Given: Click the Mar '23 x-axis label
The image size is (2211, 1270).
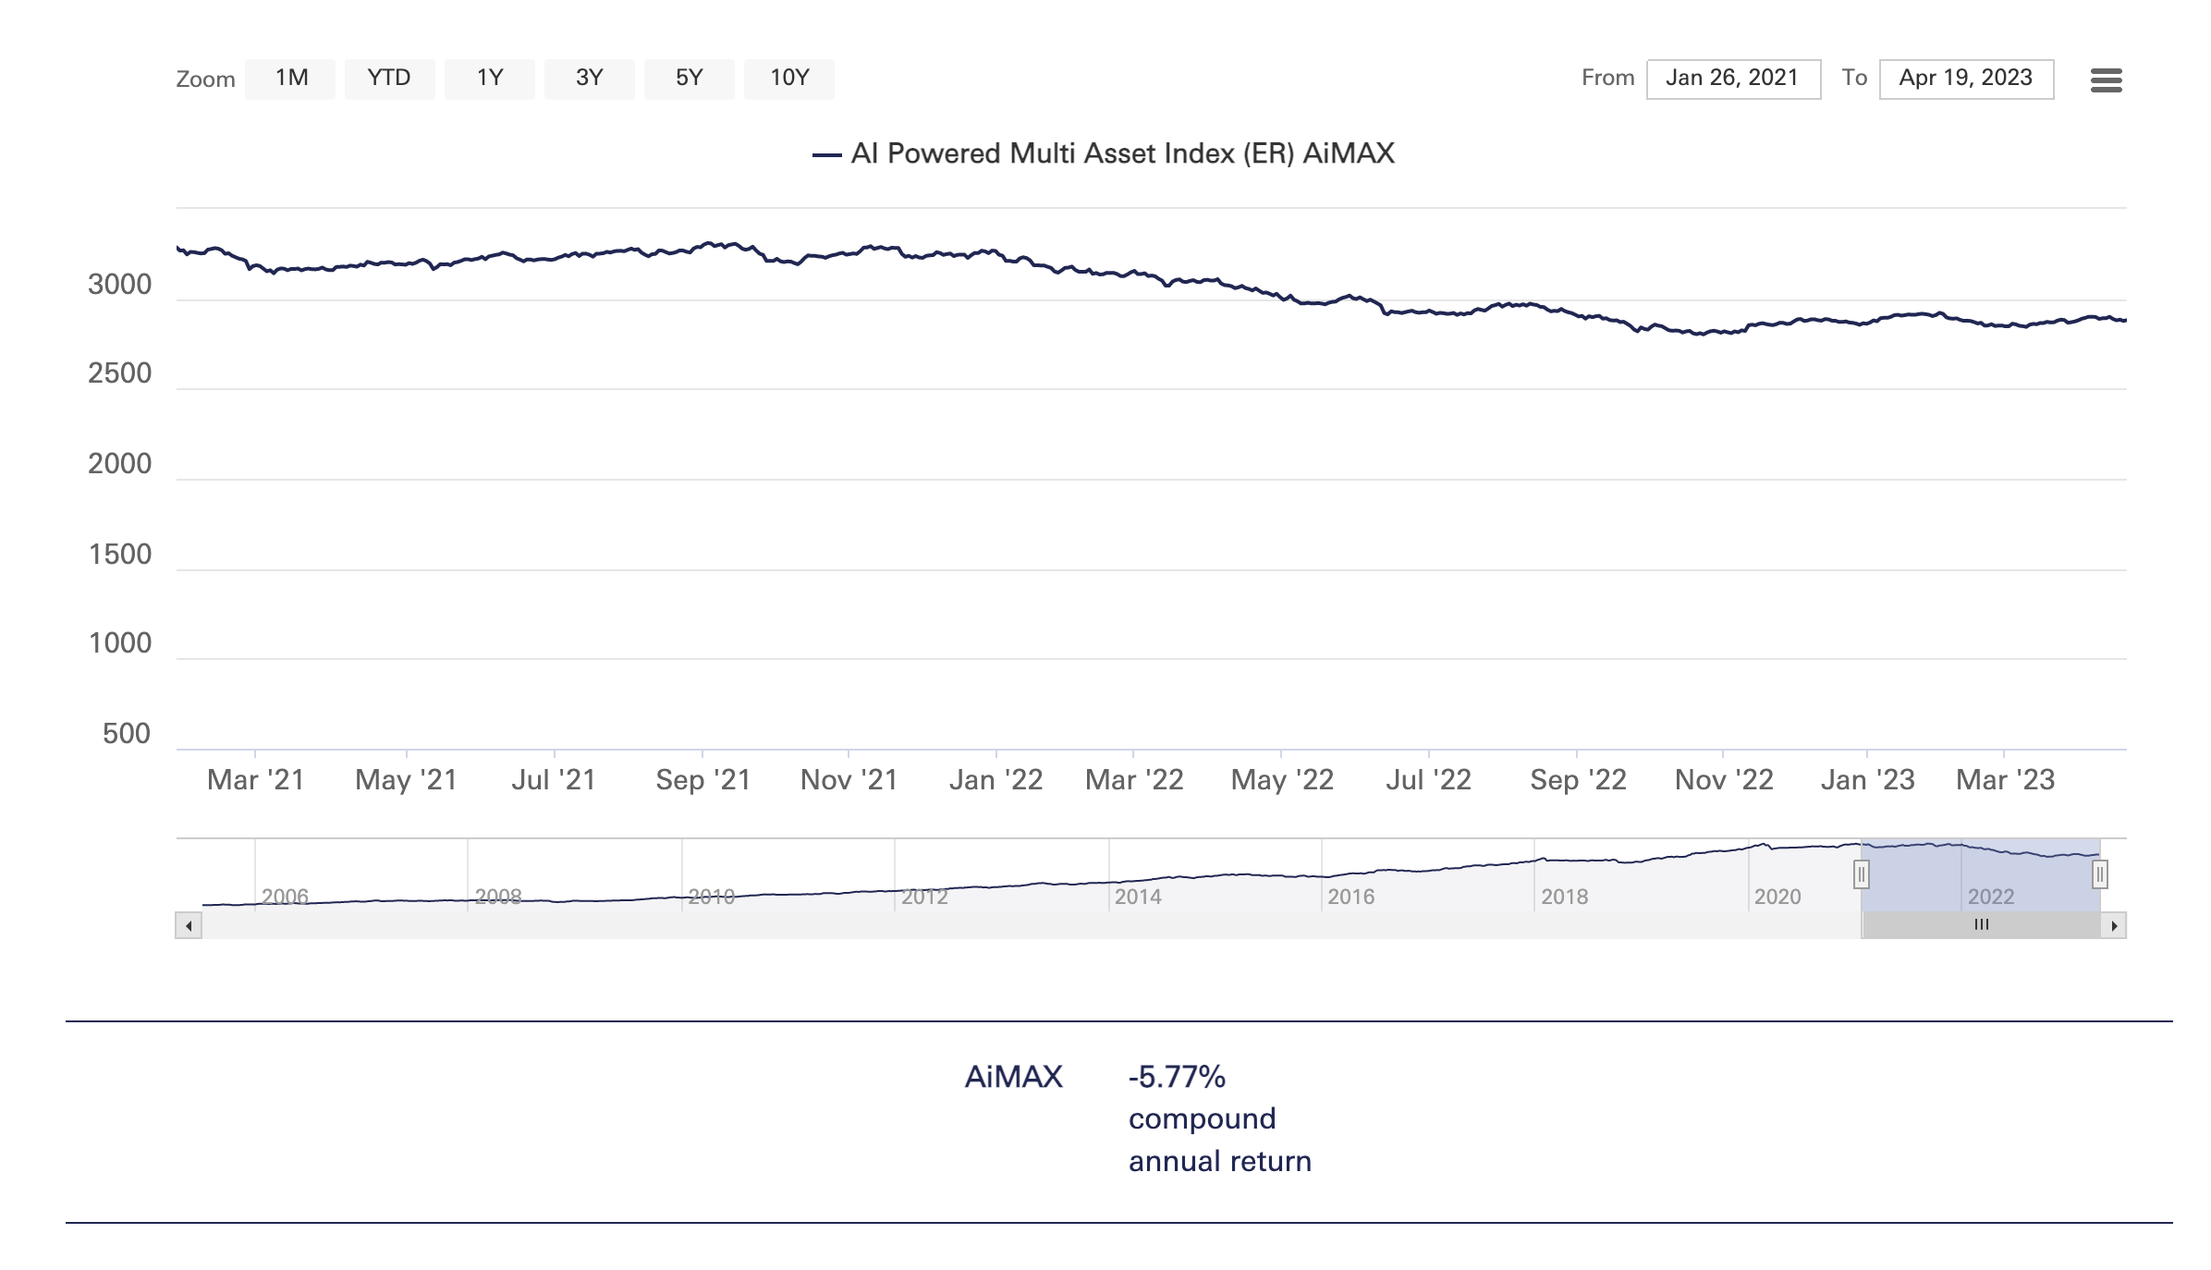Looking at the screenshot, I should [2005, 780].
